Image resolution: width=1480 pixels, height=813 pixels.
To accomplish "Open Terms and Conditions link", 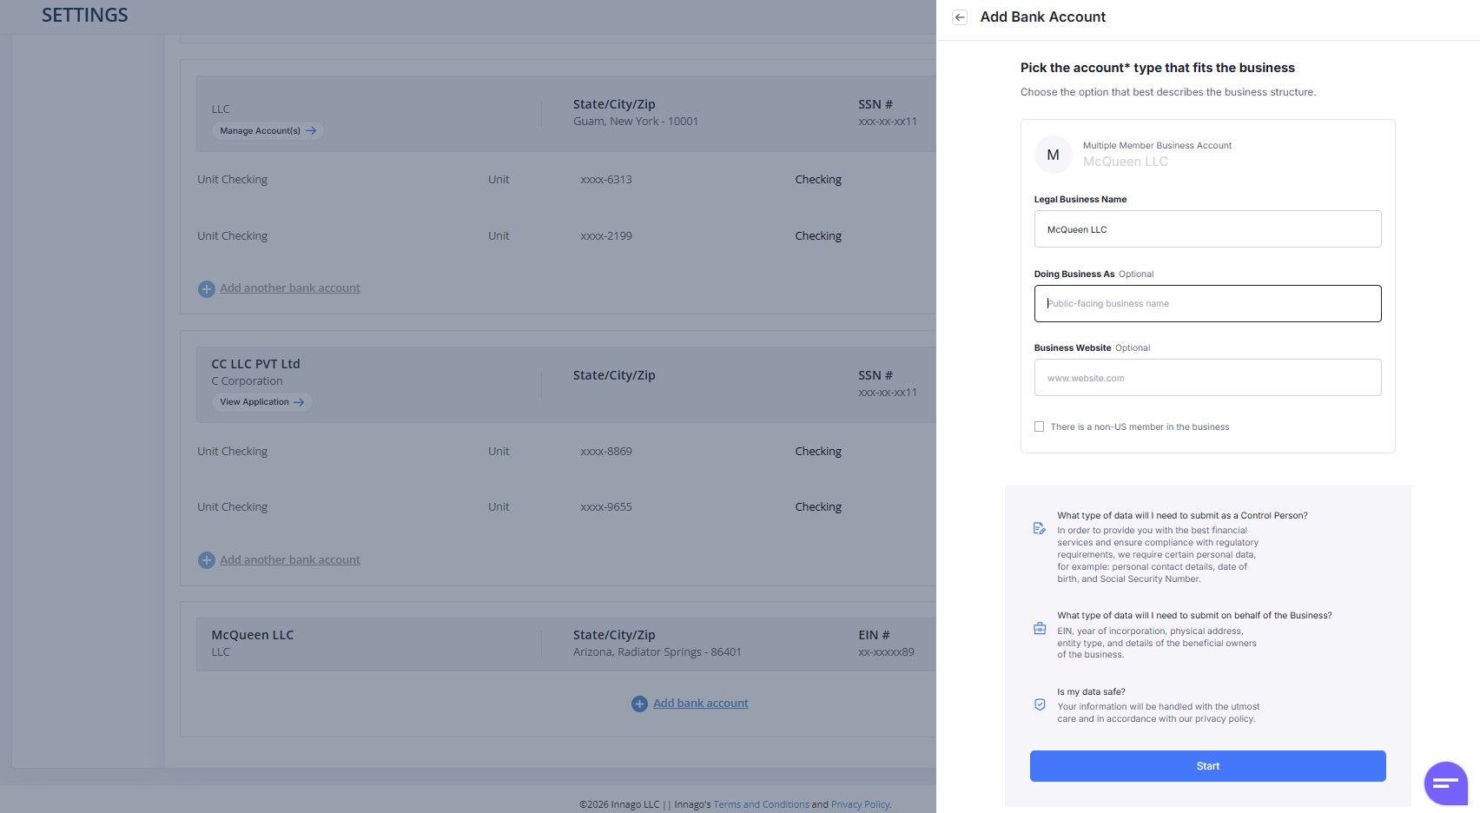I will pyautogui.click(x=762, y=804).
